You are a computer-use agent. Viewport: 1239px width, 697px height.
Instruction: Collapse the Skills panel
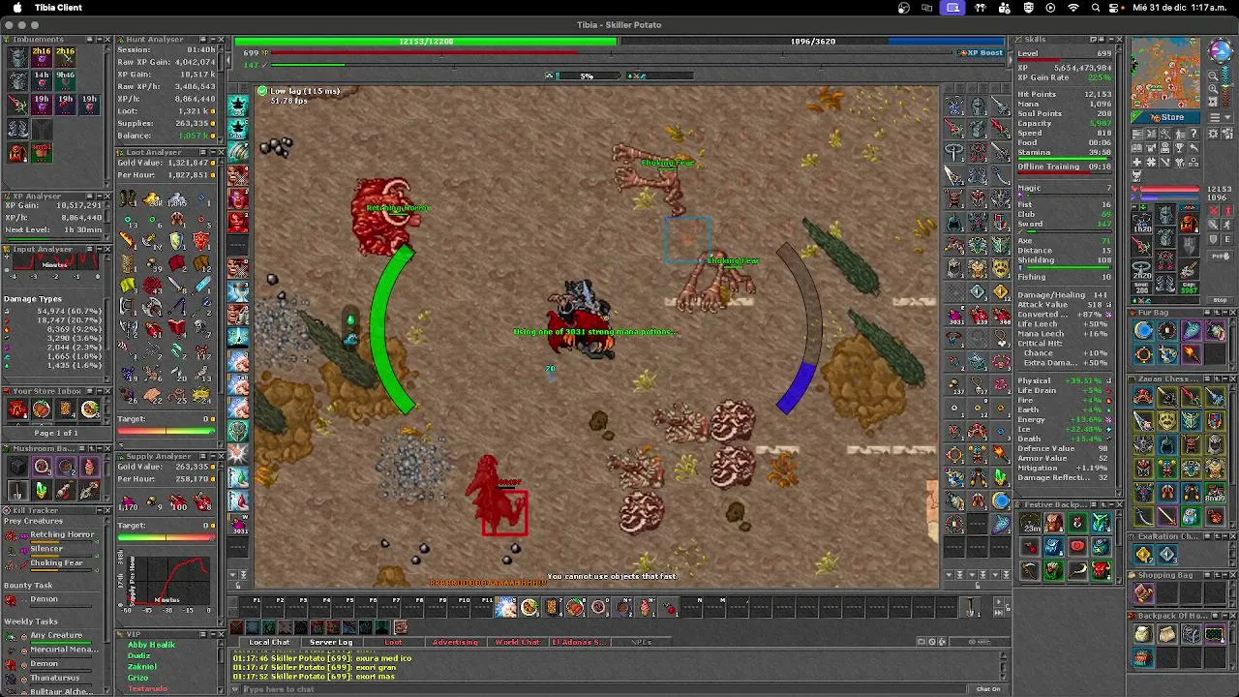(1109, 40)
